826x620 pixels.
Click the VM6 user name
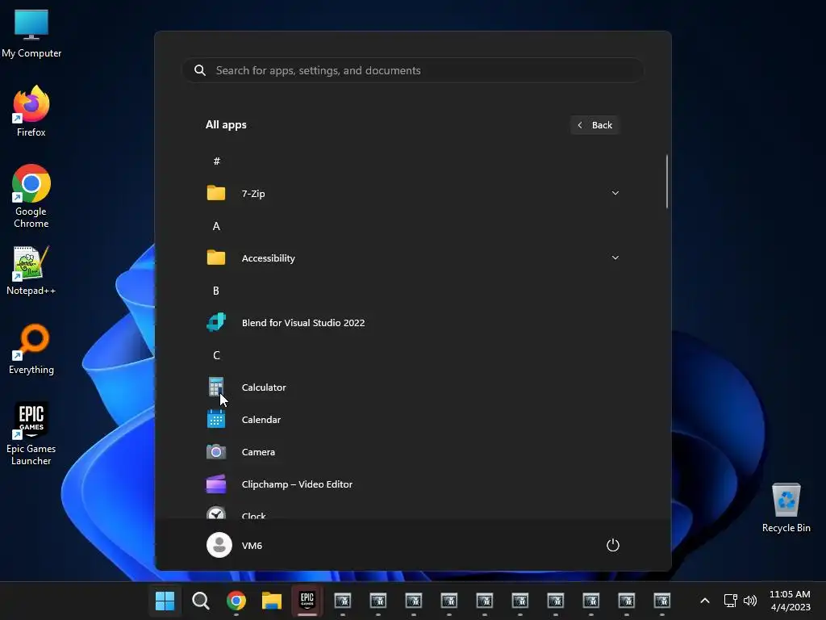[x=252, y=546]
